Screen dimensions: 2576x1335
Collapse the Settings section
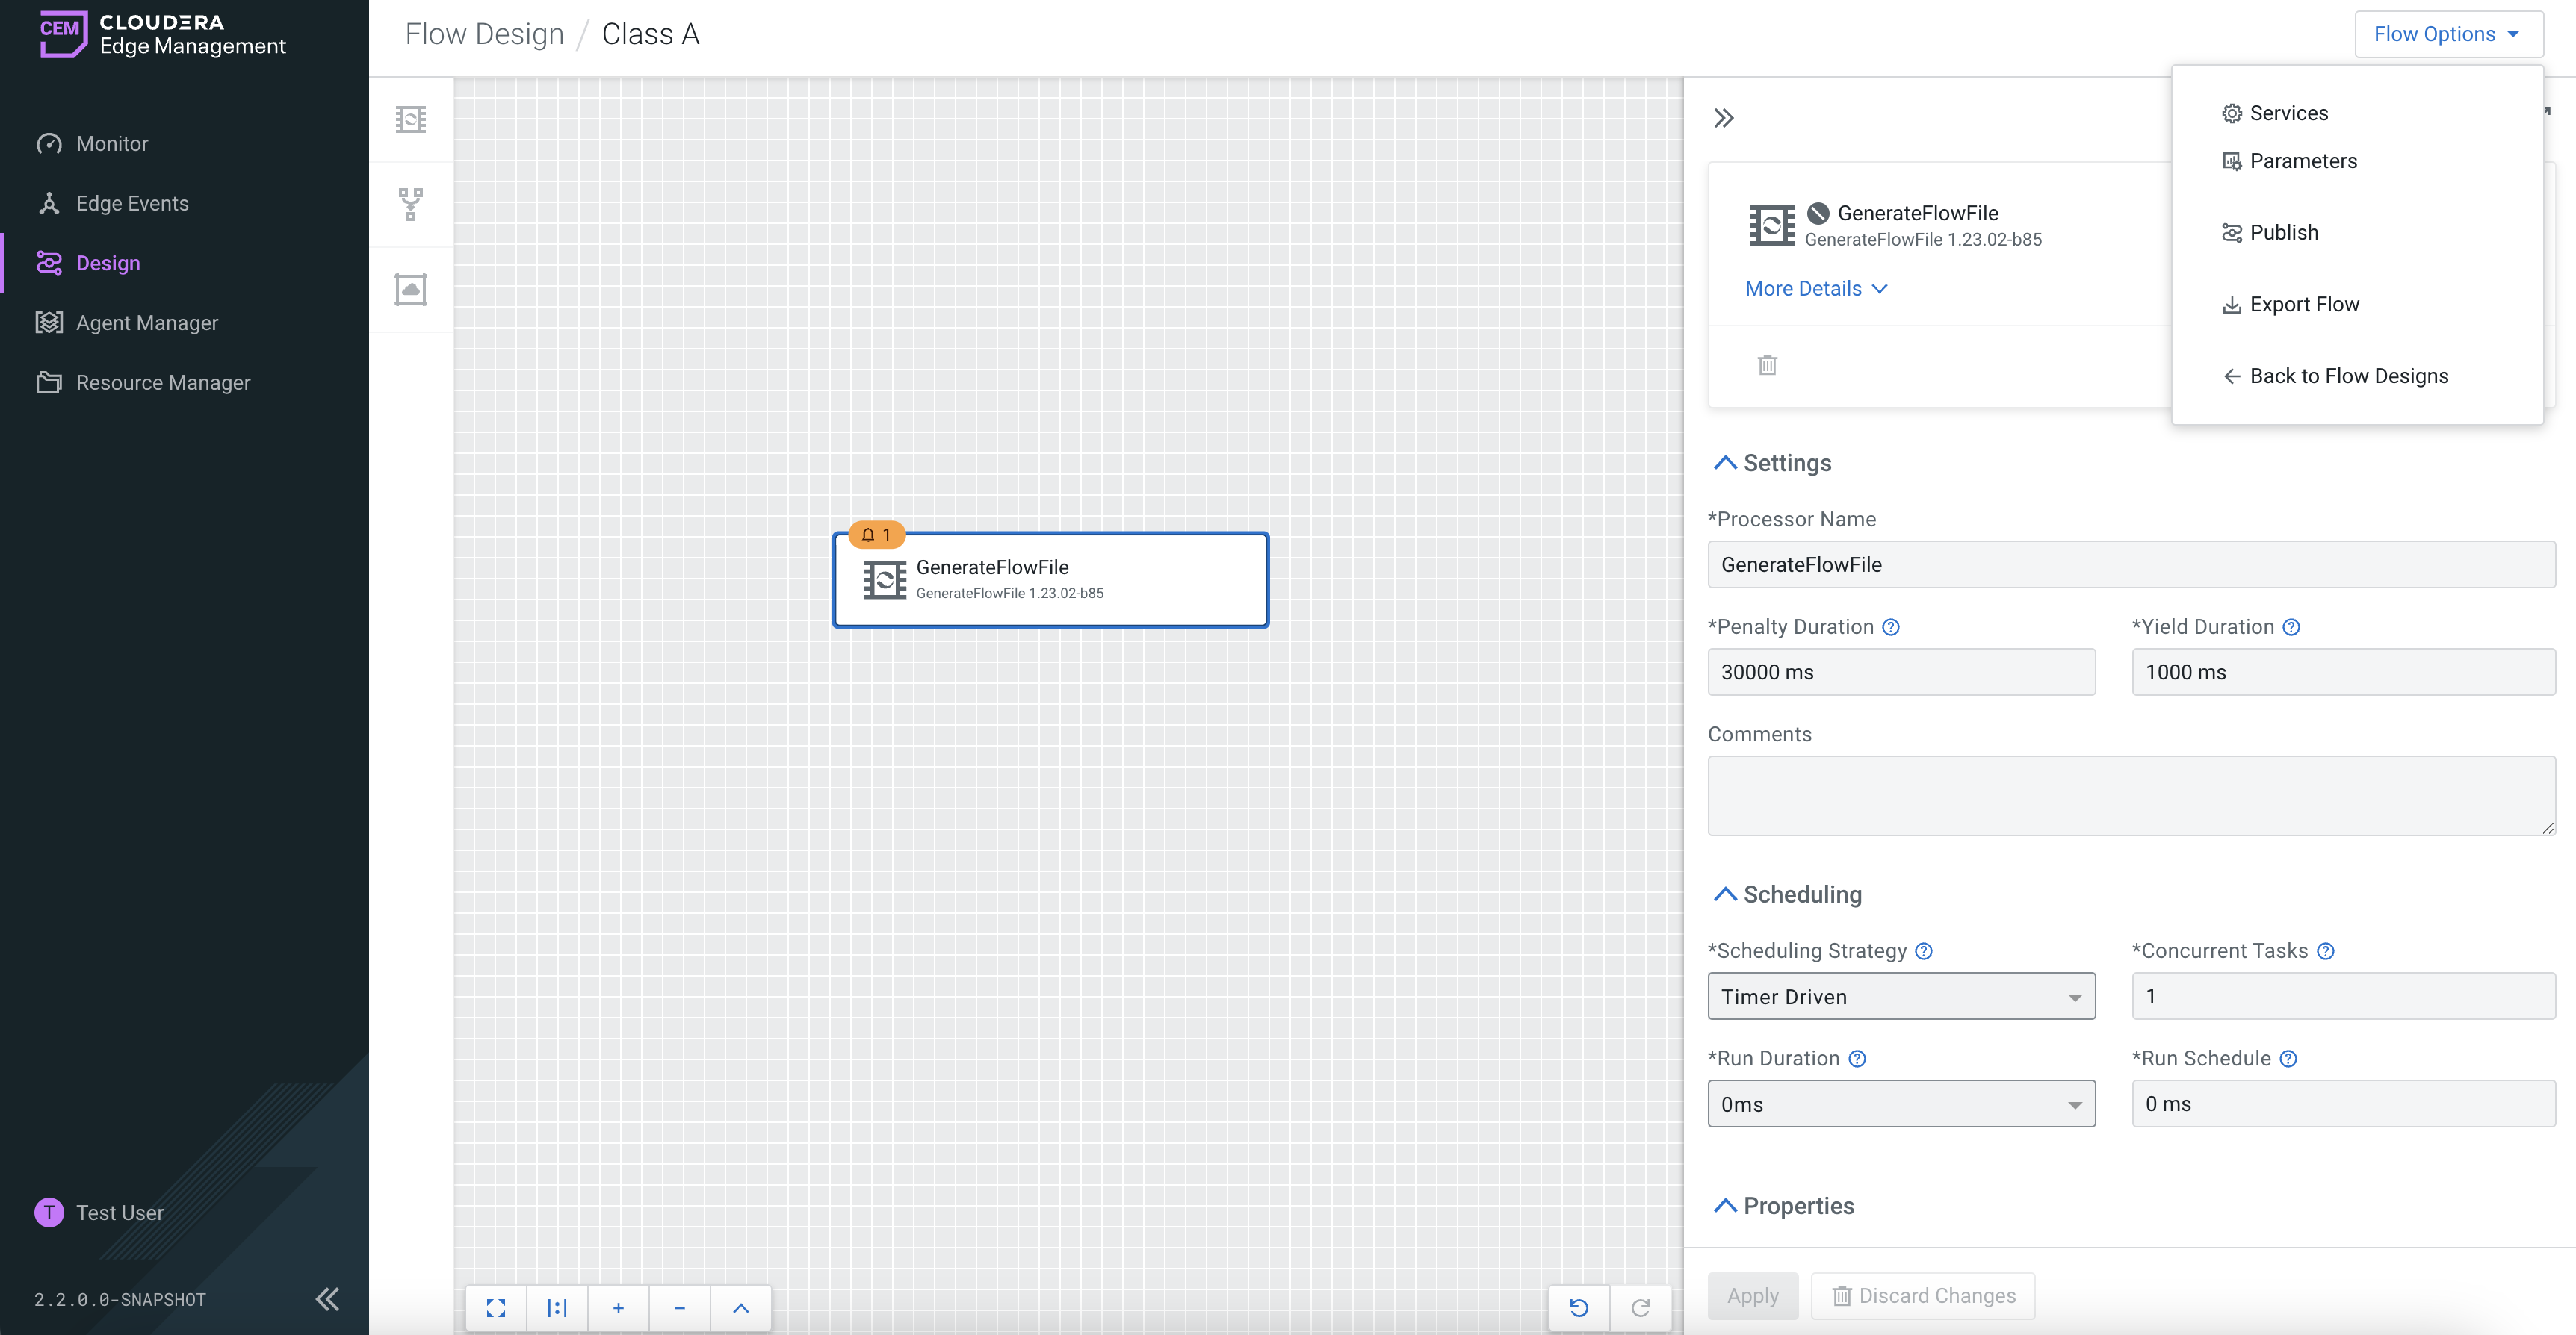tap(1725, 463)
